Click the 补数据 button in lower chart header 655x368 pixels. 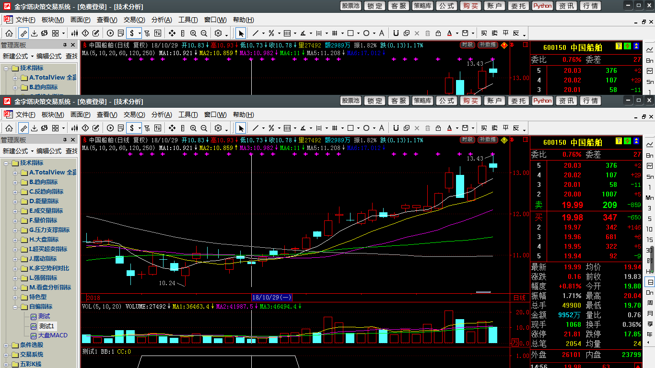pyautogui.click(x=488, y=139)
